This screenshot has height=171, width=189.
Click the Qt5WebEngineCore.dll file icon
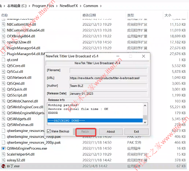pos(3,107)
